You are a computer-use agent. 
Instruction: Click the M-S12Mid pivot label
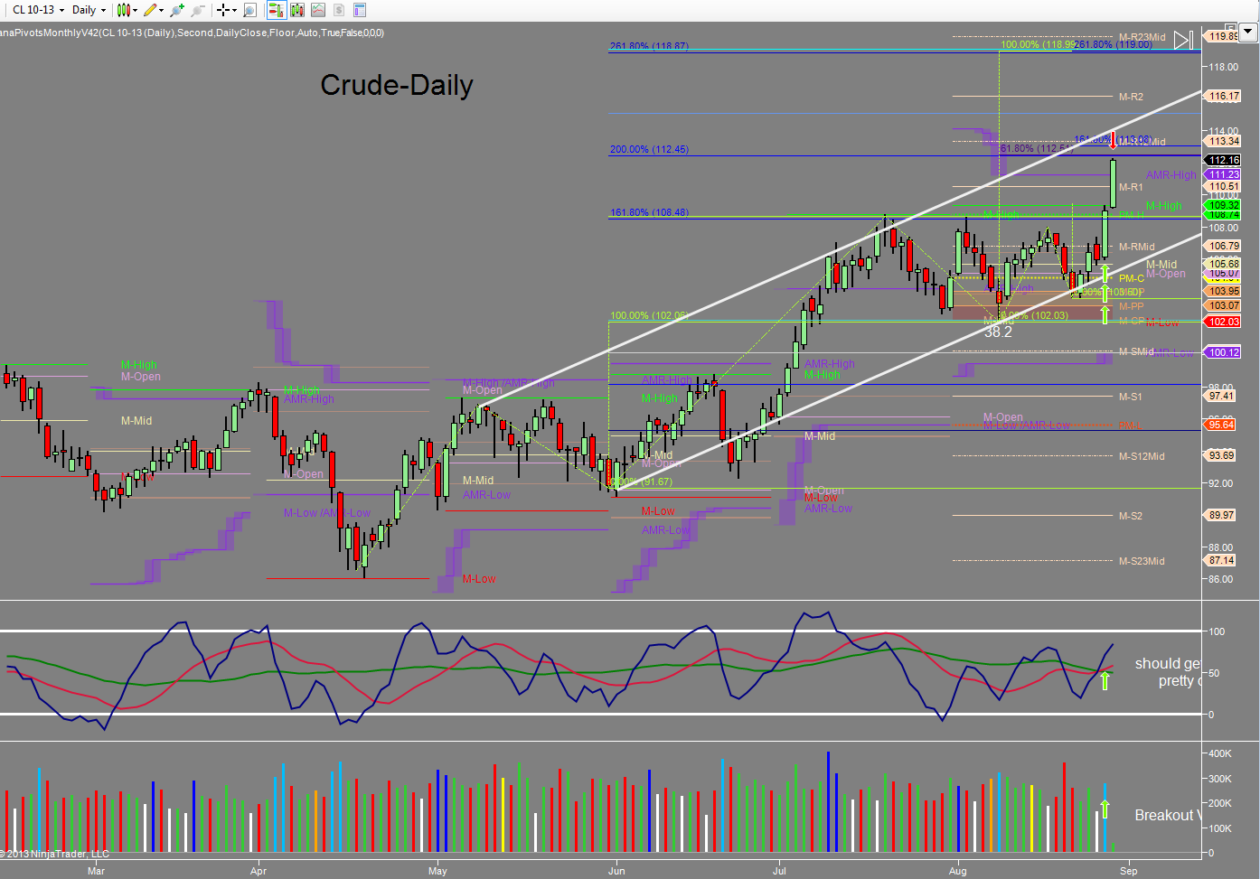point(1142,456)
